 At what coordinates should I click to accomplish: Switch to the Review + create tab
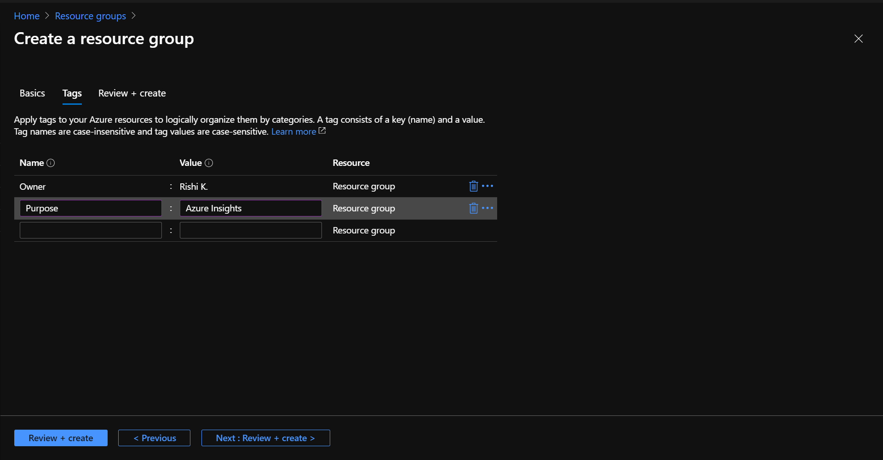click(x=132, y=93)
